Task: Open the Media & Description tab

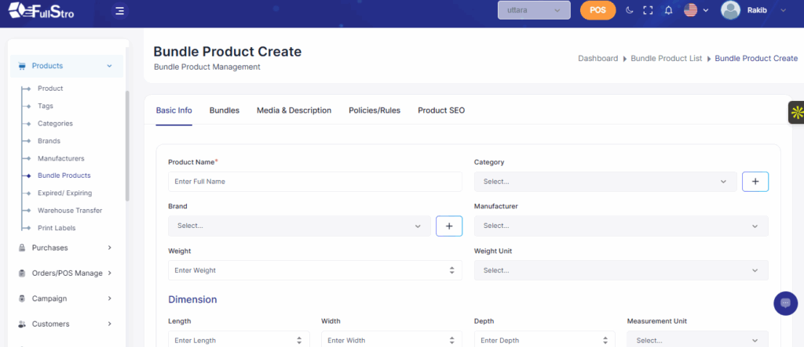Action: pos(294,110)
